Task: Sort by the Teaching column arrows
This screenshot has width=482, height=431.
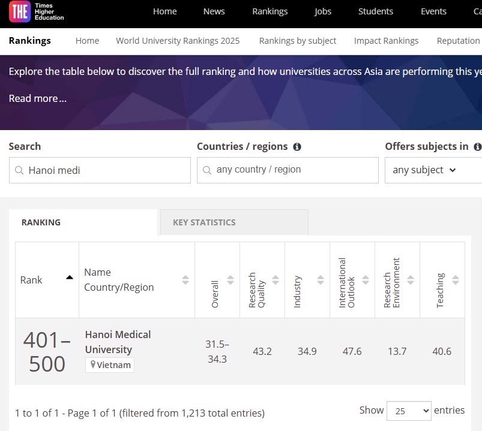Action: pos(456,280)
